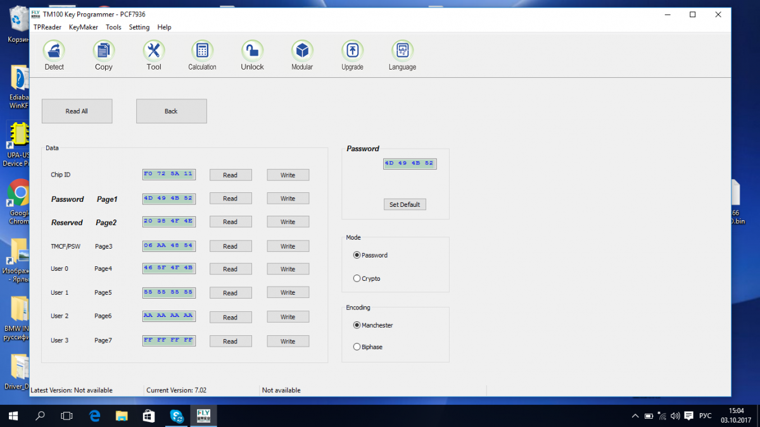Open the KeyMaker menu

pyautogui.click(x=84, y=27)
